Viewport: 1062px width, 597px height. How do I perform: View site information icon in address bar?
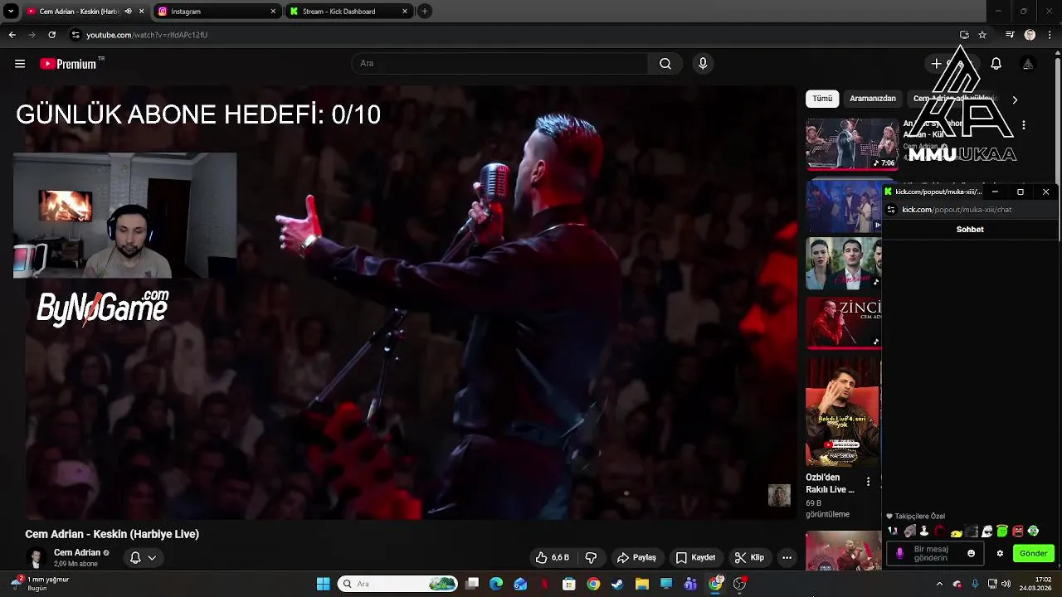click(76, 35)
